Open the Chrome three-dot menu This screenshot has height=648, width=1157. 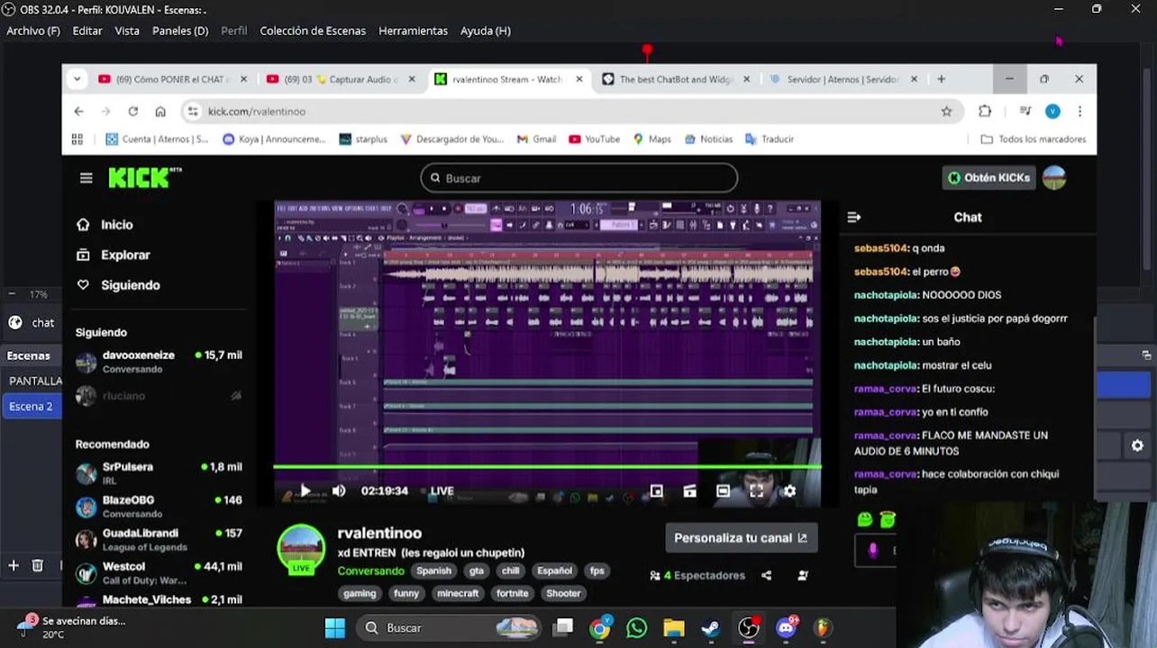pos(1080,112)
